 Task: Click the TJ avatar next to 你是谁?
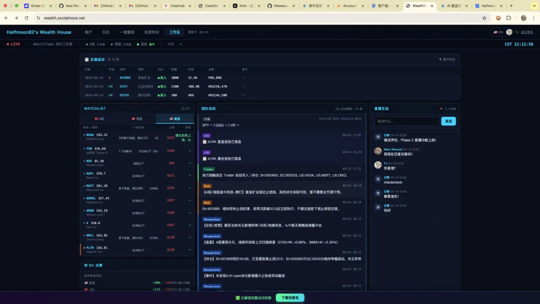378,165
